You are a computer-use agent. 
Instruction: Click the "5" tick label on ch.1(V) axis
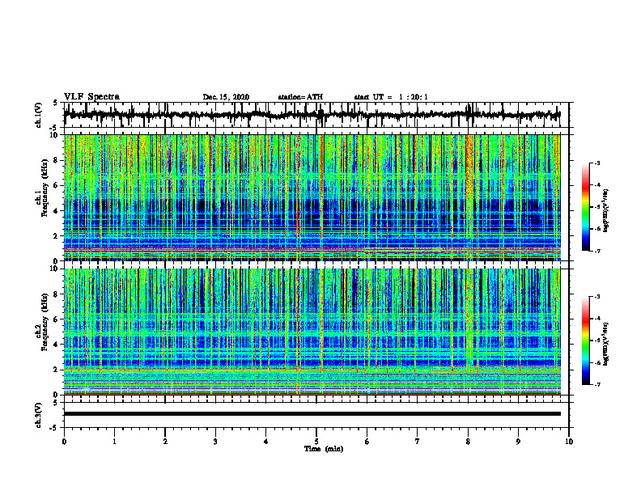(x=55, y=104)
